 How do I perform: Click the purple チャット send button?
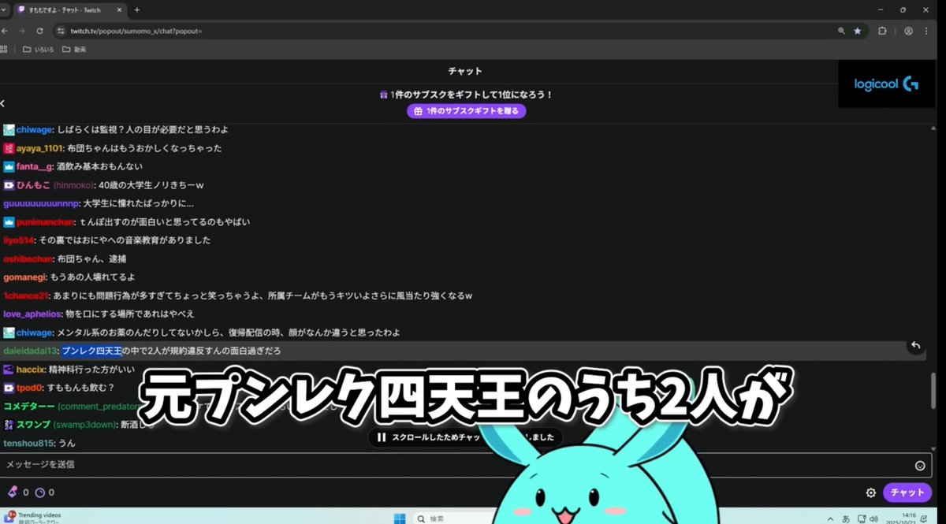pos(907,492)
